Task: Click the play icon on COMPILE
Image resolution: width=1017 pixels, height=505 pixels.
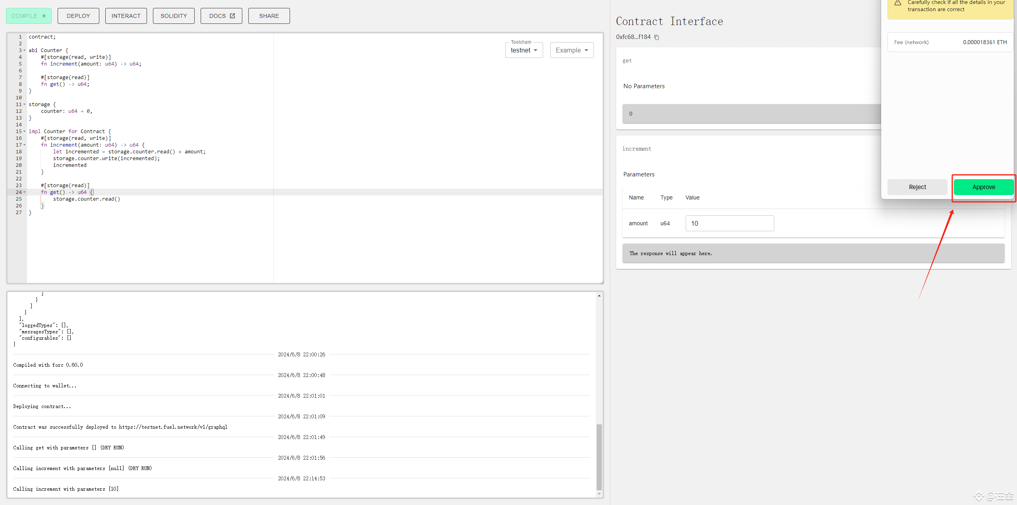Action: point(44,16)
